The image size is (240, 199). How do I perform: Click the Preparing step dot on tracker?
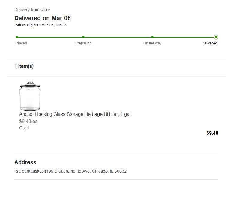coord(83,37)
